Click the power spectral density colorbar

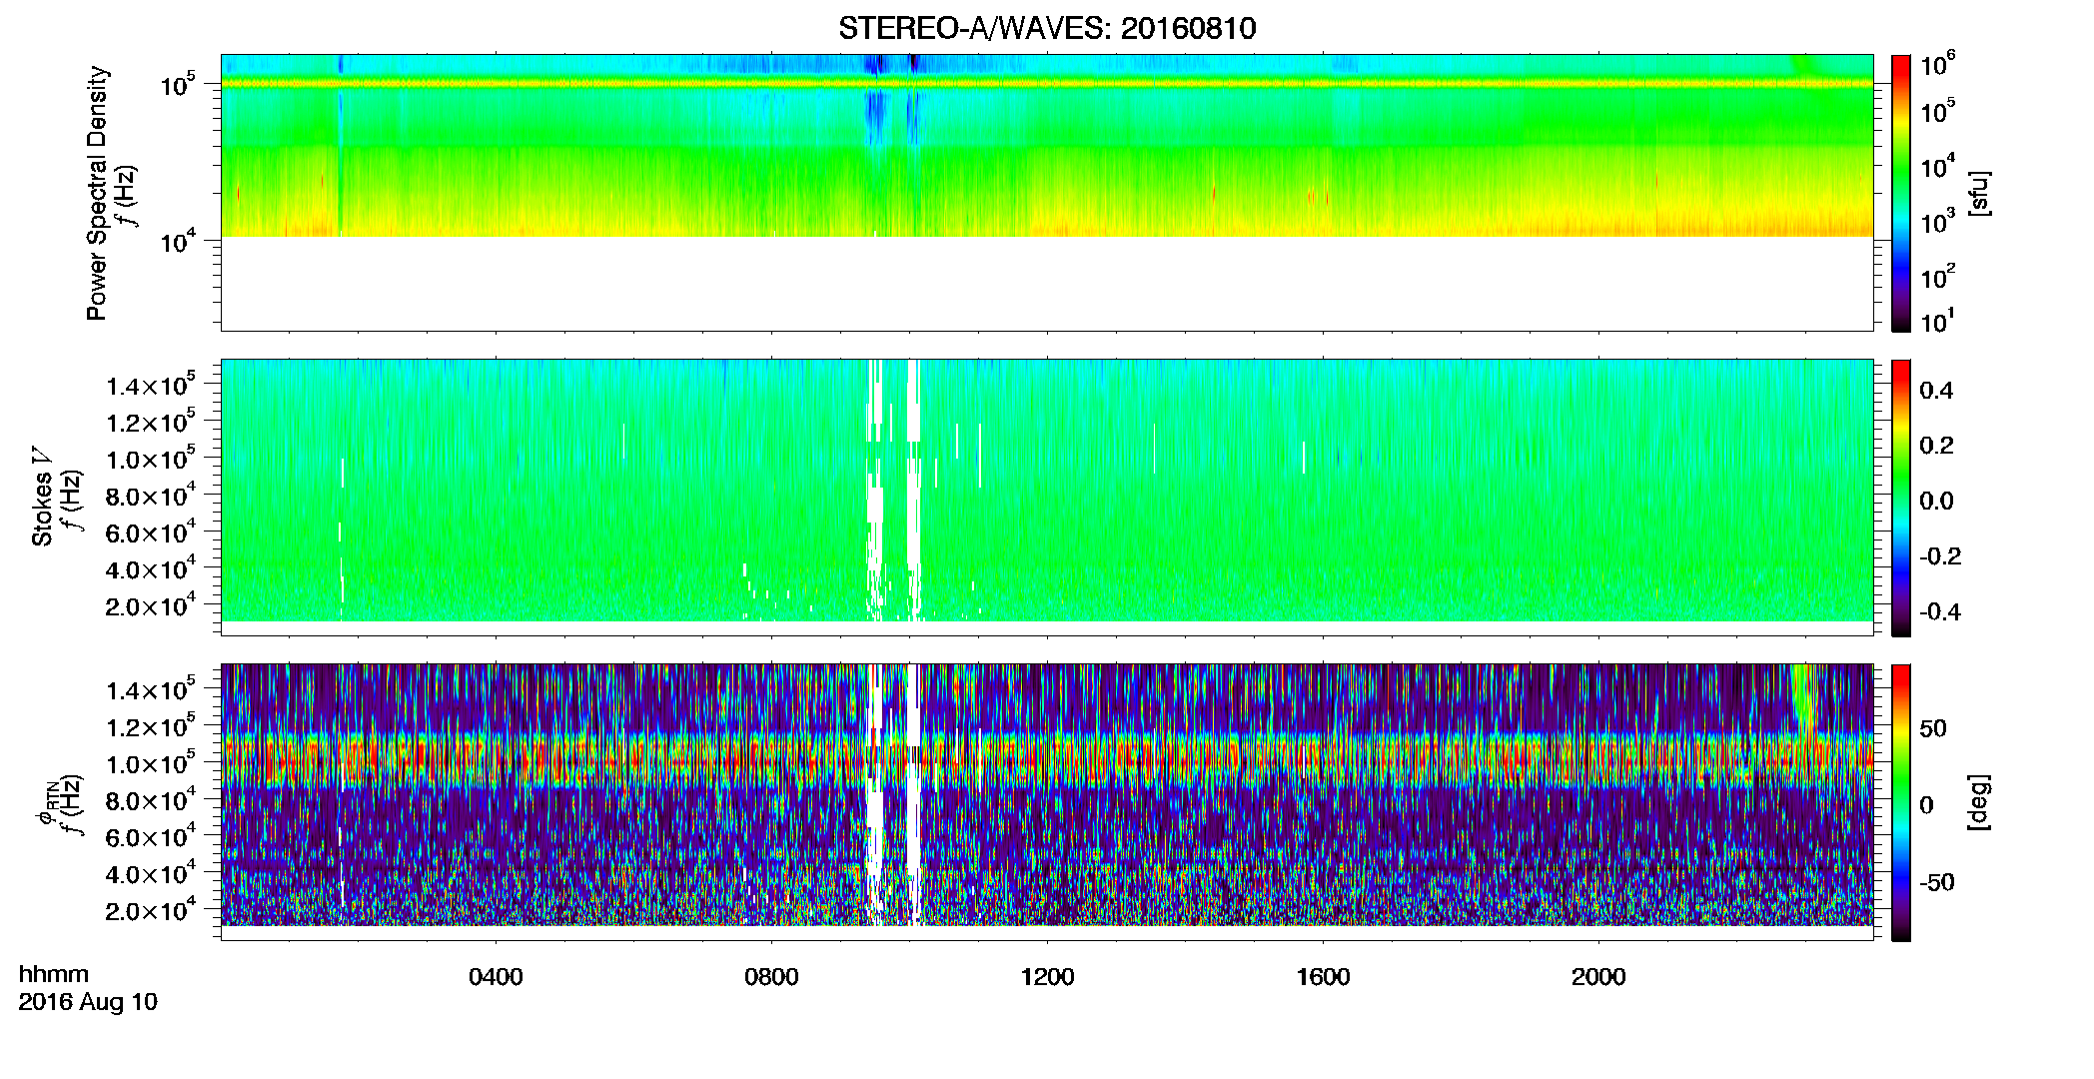pyautogui.click(x=1901, y=193)
